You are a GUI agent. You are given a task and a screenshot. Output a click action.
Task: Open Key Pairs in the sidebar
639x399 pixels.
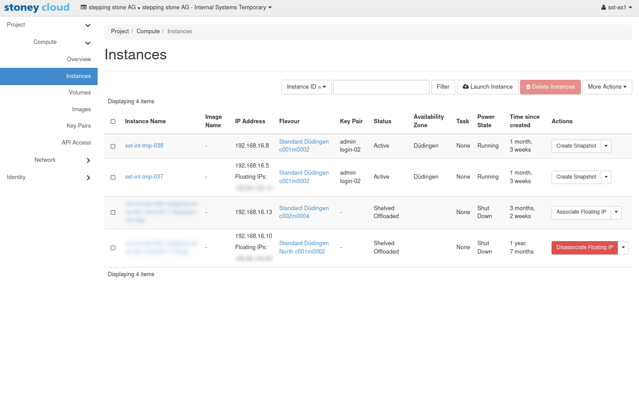[79, 126]
